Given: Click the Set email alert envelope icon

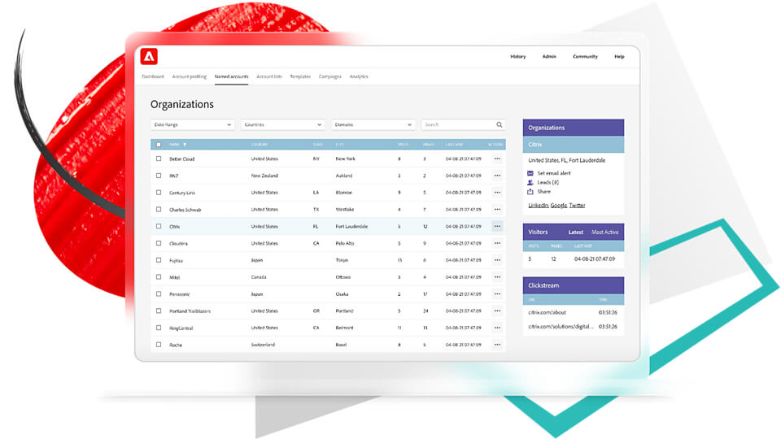Looking at the screenshot, I should click(x=530, y=173).
